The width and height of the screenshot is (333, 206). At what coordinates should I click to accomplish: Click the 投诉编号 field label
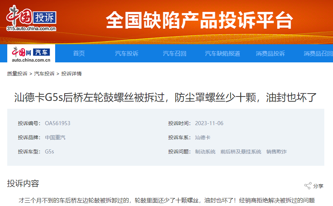29,123
